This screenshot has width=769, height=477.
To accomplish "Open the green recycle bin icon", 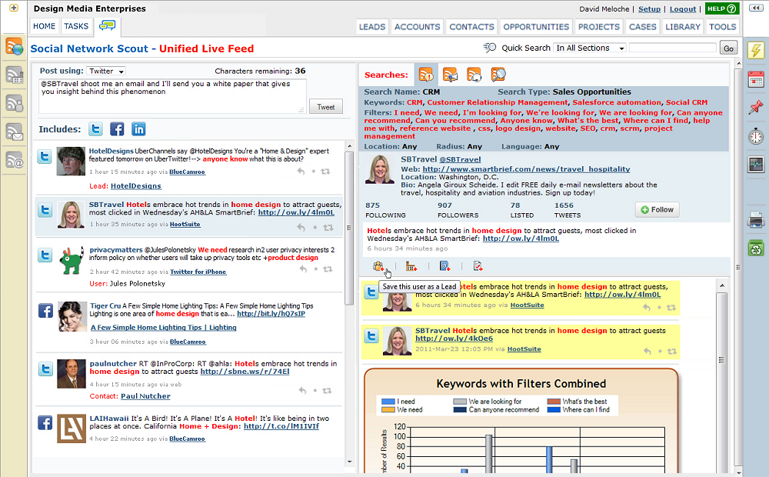I will click(756, 249).
